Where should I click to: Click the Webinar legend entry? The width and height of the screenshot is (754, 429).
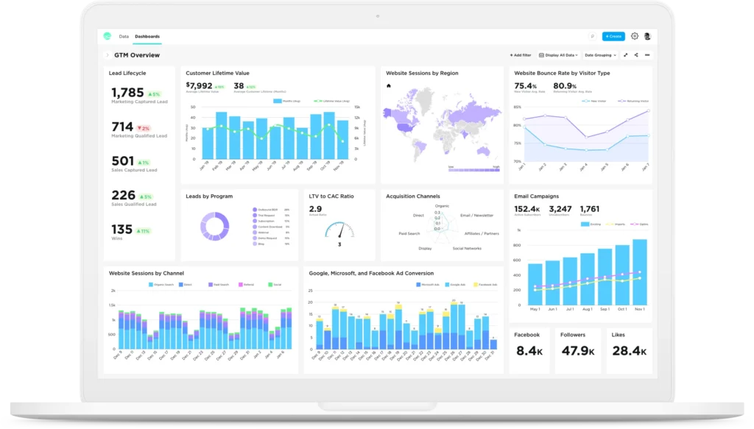pos(271,233)
